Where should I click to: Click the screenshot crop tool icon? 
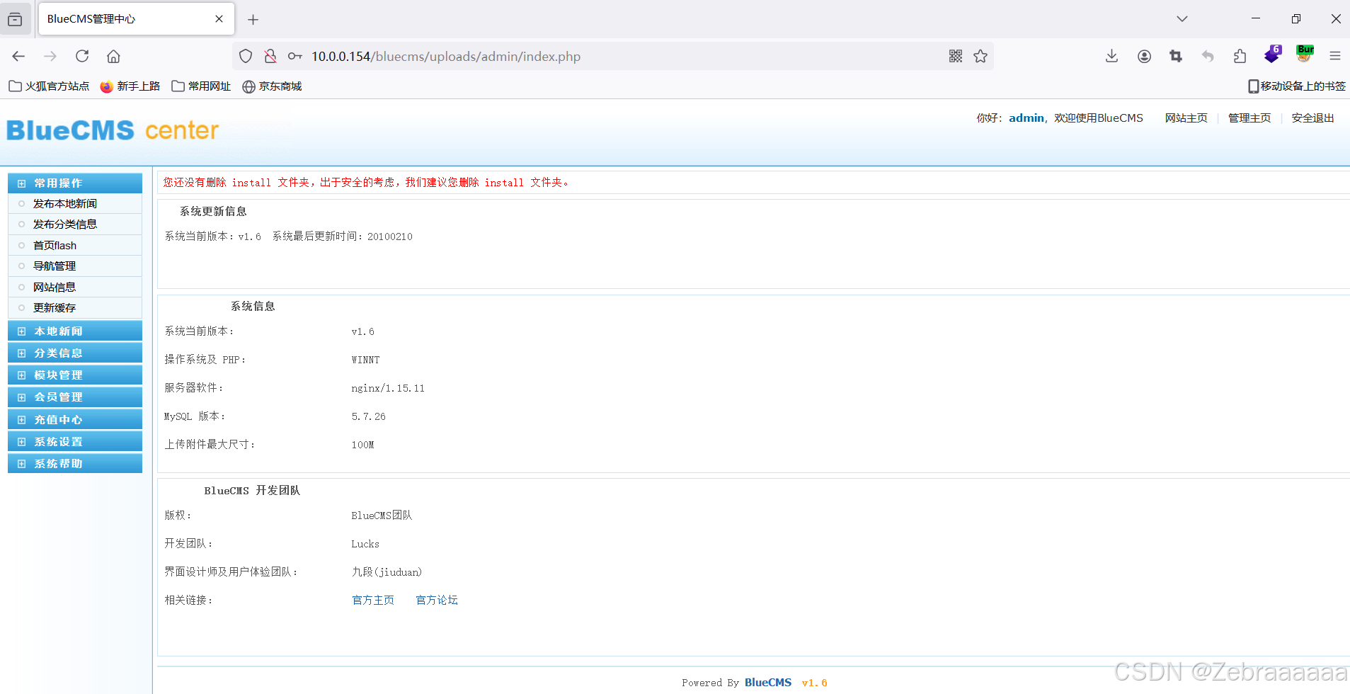(x=1176, y=56)
